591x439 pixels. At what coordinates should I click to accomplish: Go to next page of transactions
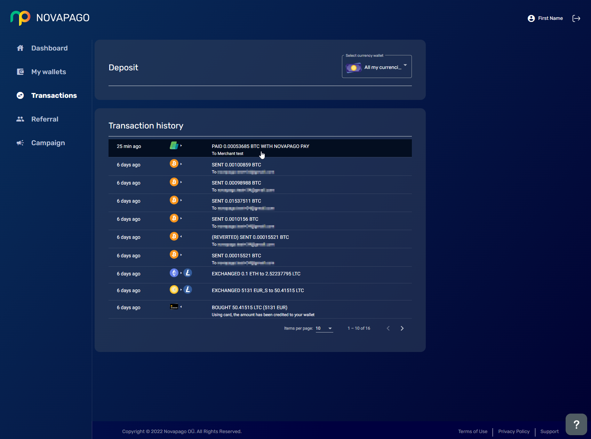tap(402, 328)
